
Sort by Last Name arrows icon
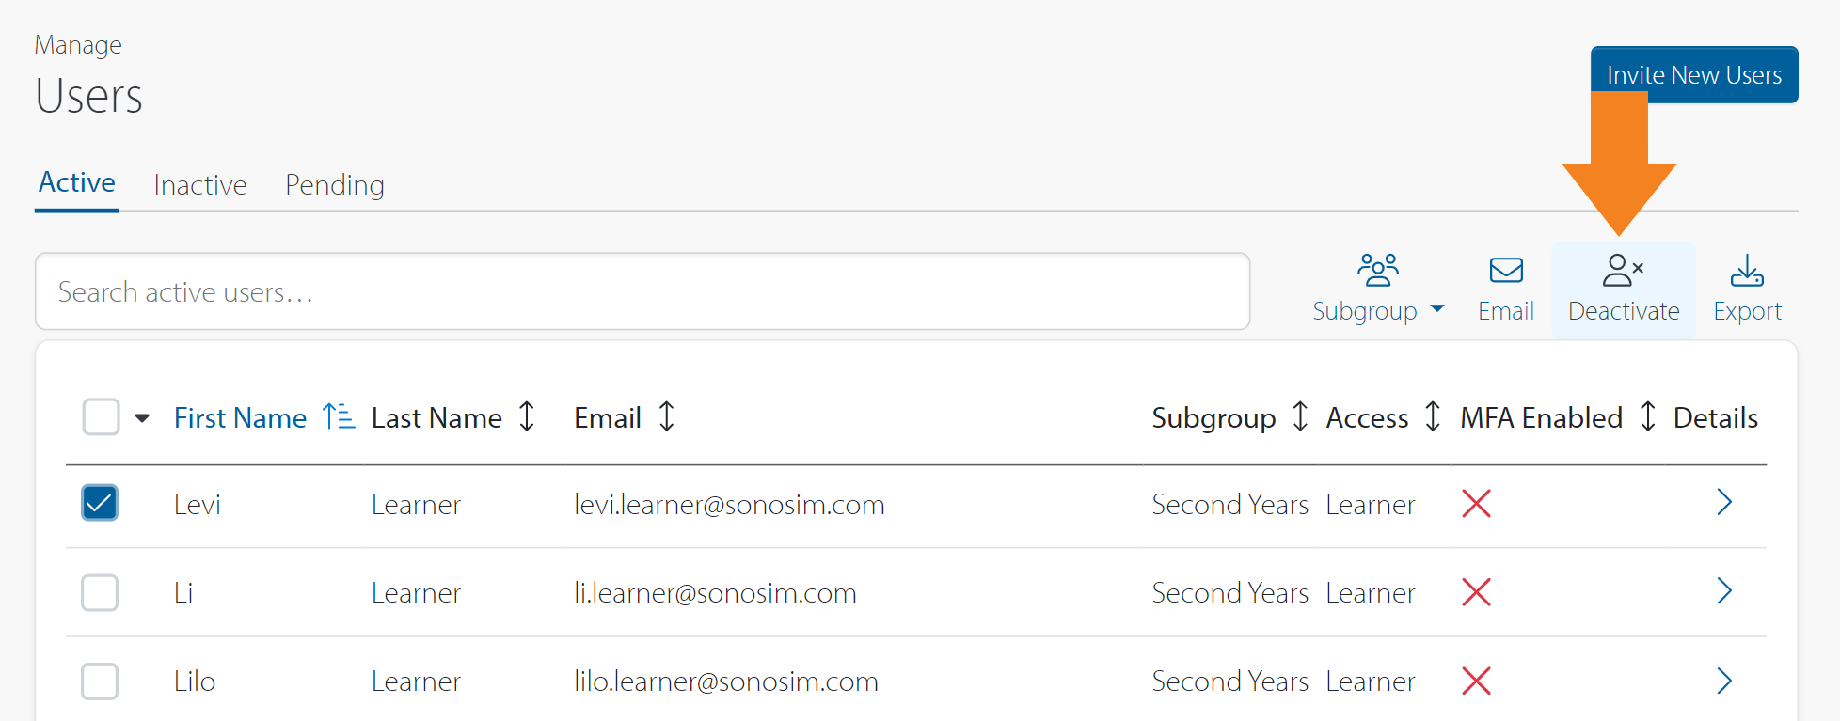pos(527,416)
